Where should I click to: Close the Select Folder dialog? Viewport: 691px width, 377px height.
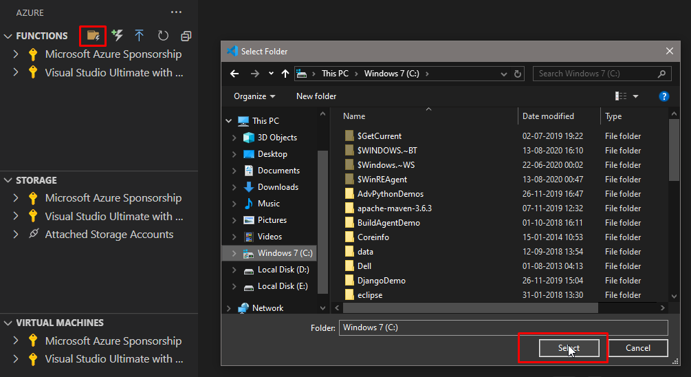670,51
